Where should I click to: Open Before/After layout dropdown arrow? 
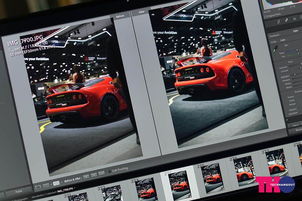61,182
